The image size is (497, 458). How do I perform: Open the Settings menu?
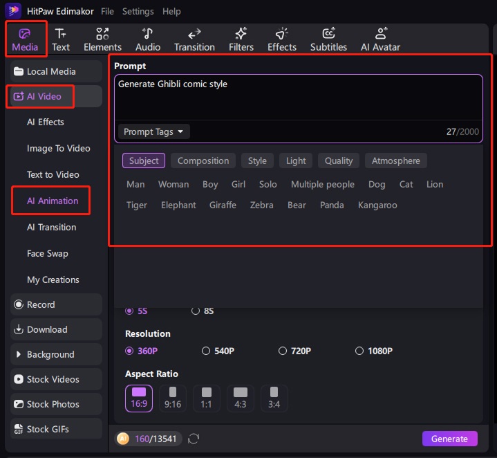[x=138, y=12]
